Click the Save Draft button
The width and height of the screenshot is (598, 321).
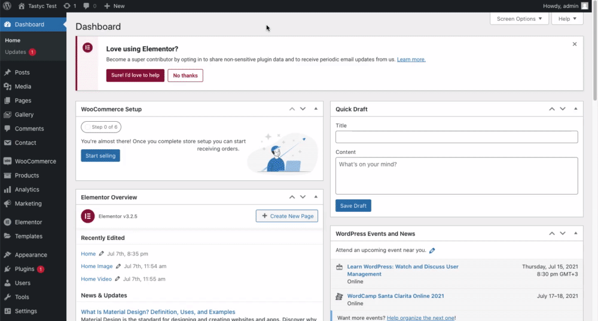click(353, 206)
